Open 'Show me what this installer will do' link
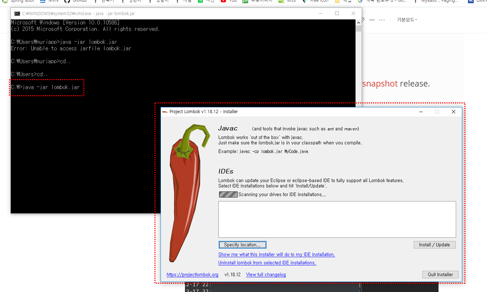The image size is (487, 292). coord(277,254)
